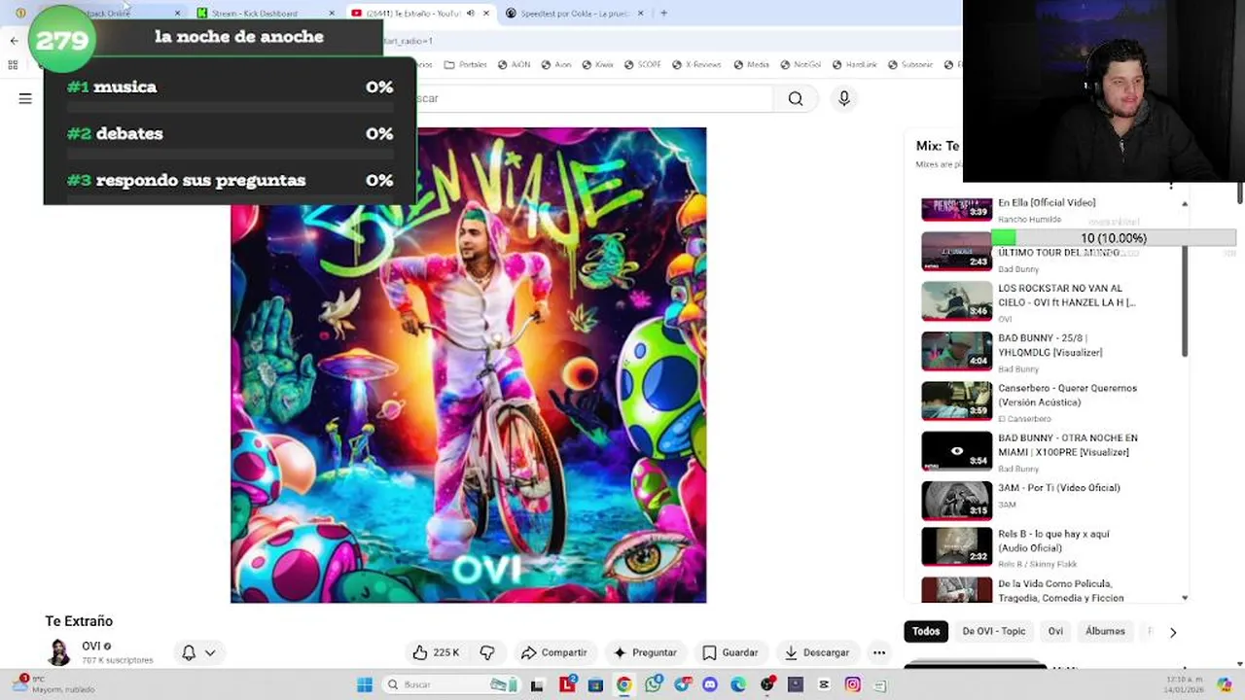The image size is (1245, 700).
Task: Like the Te Extraño video
Action: (x=436, y=652)
